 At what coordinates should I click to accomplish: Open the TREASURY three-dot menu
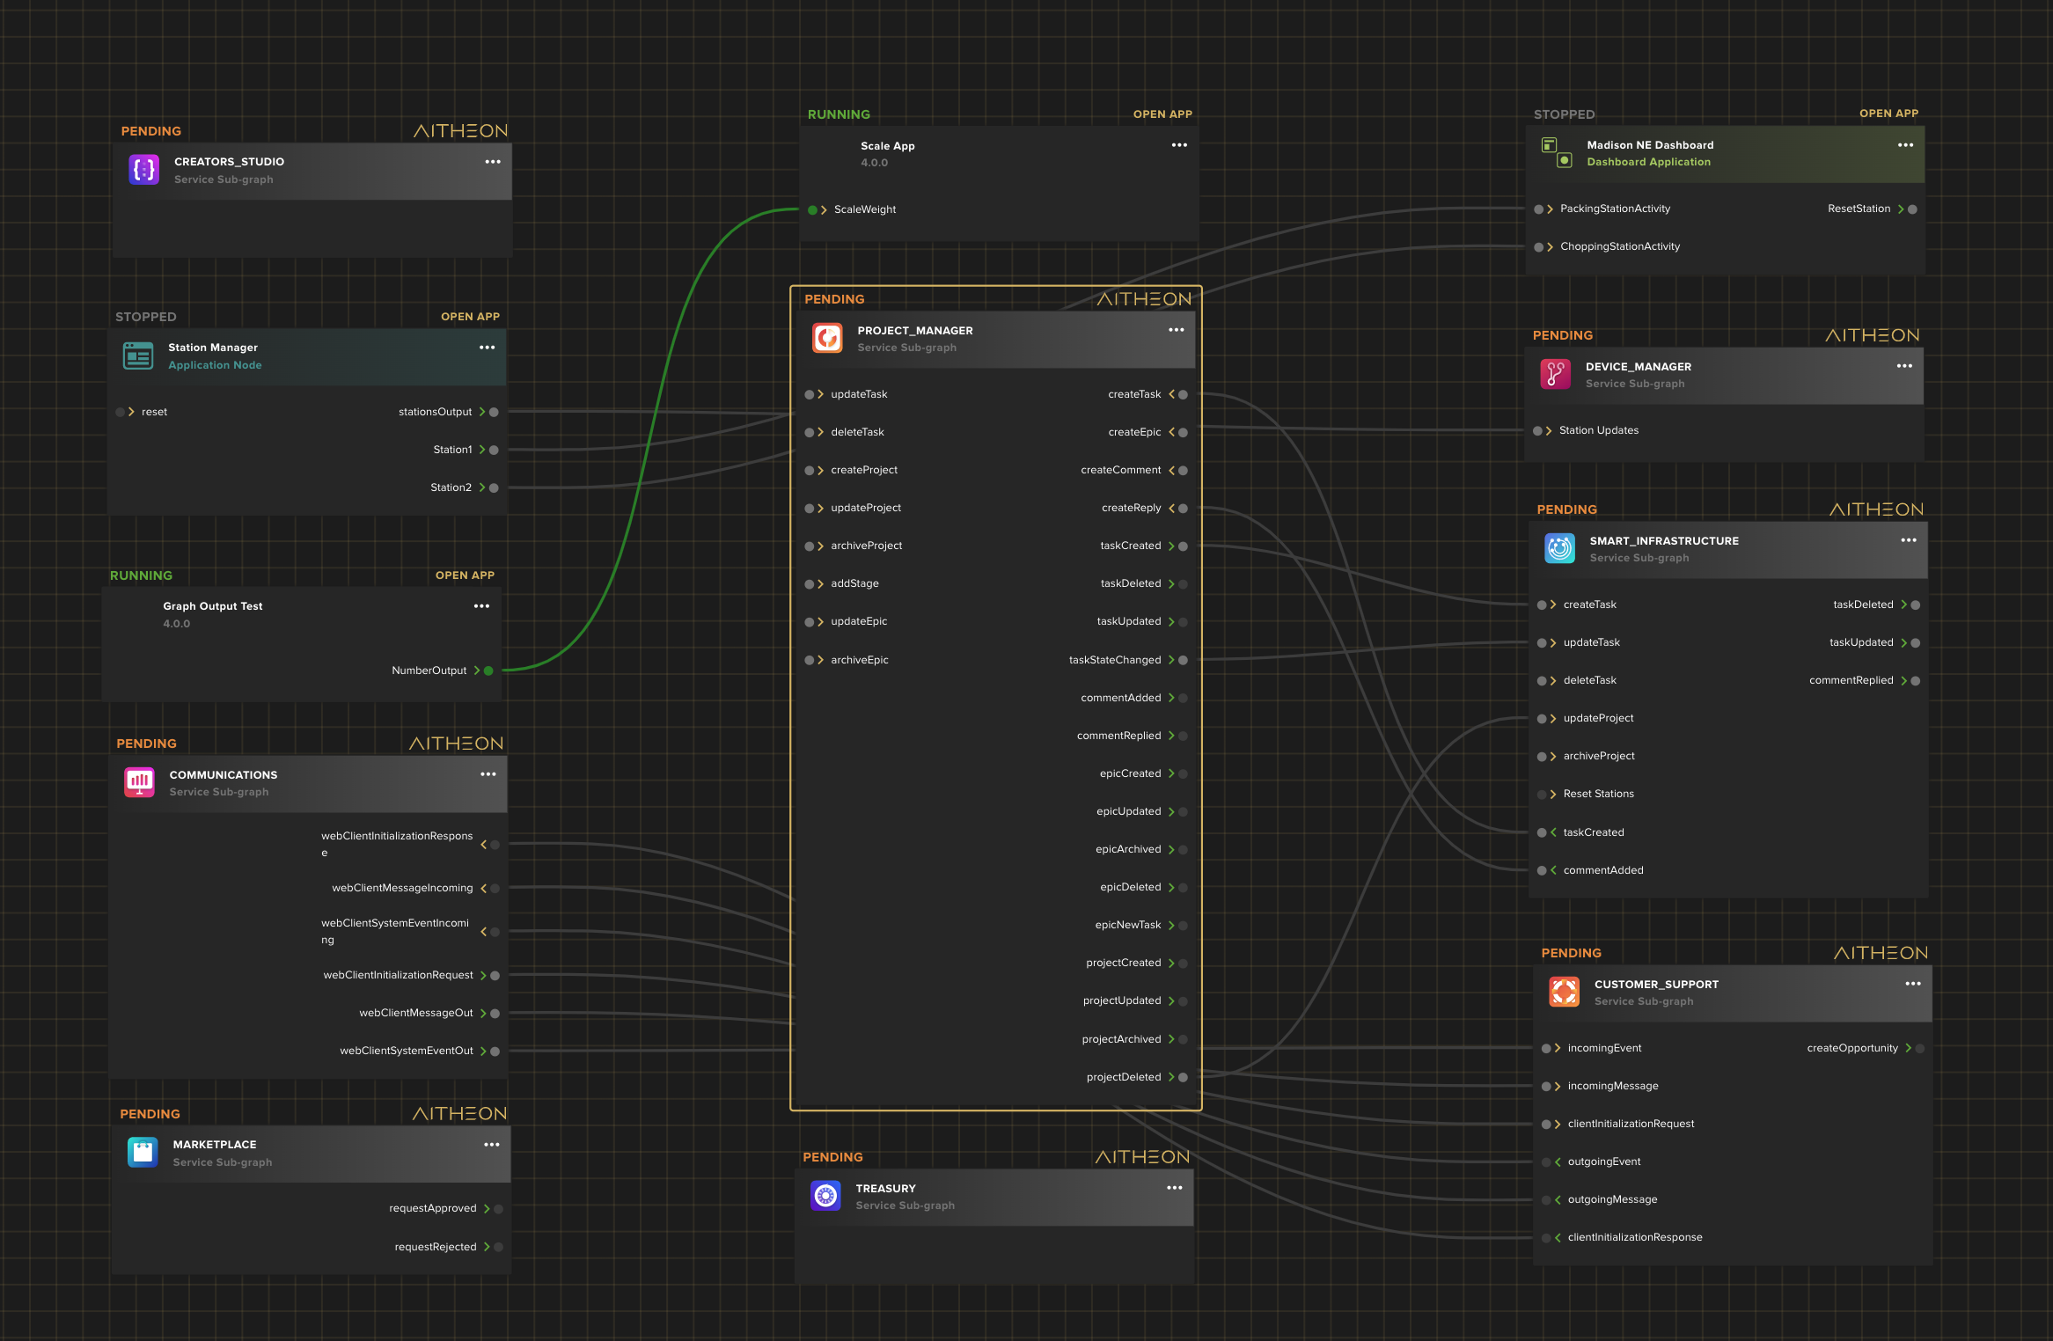click(x=1175, y=1188)
